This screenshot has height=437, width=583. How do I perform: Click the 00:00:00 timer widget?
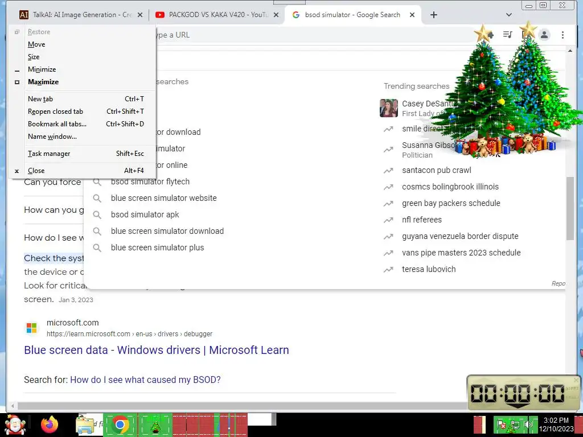[524, 393]
